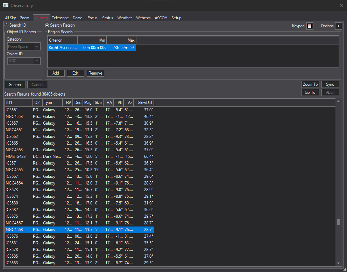Switch to the Telescope tab
The image size is (347, 272).
tap(60, 18)
